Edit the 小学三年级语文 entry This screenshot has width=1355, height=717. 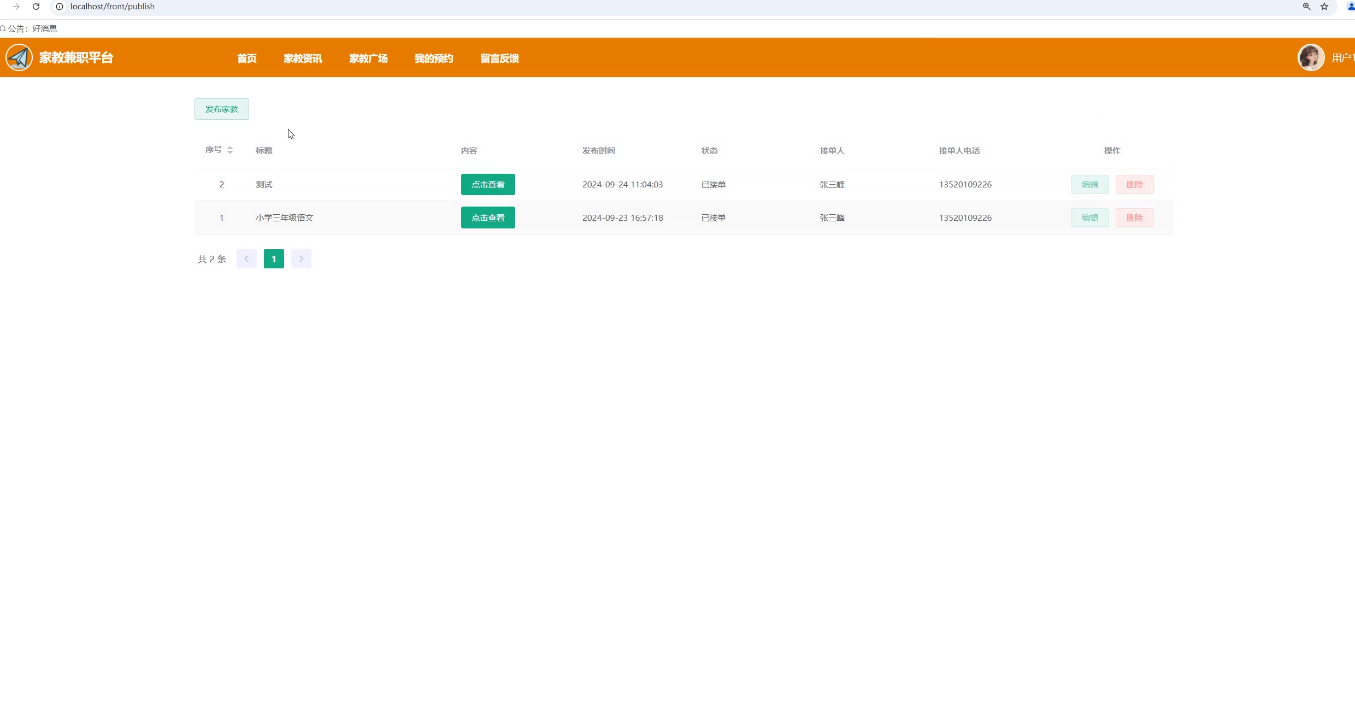tap(1089, 218)
